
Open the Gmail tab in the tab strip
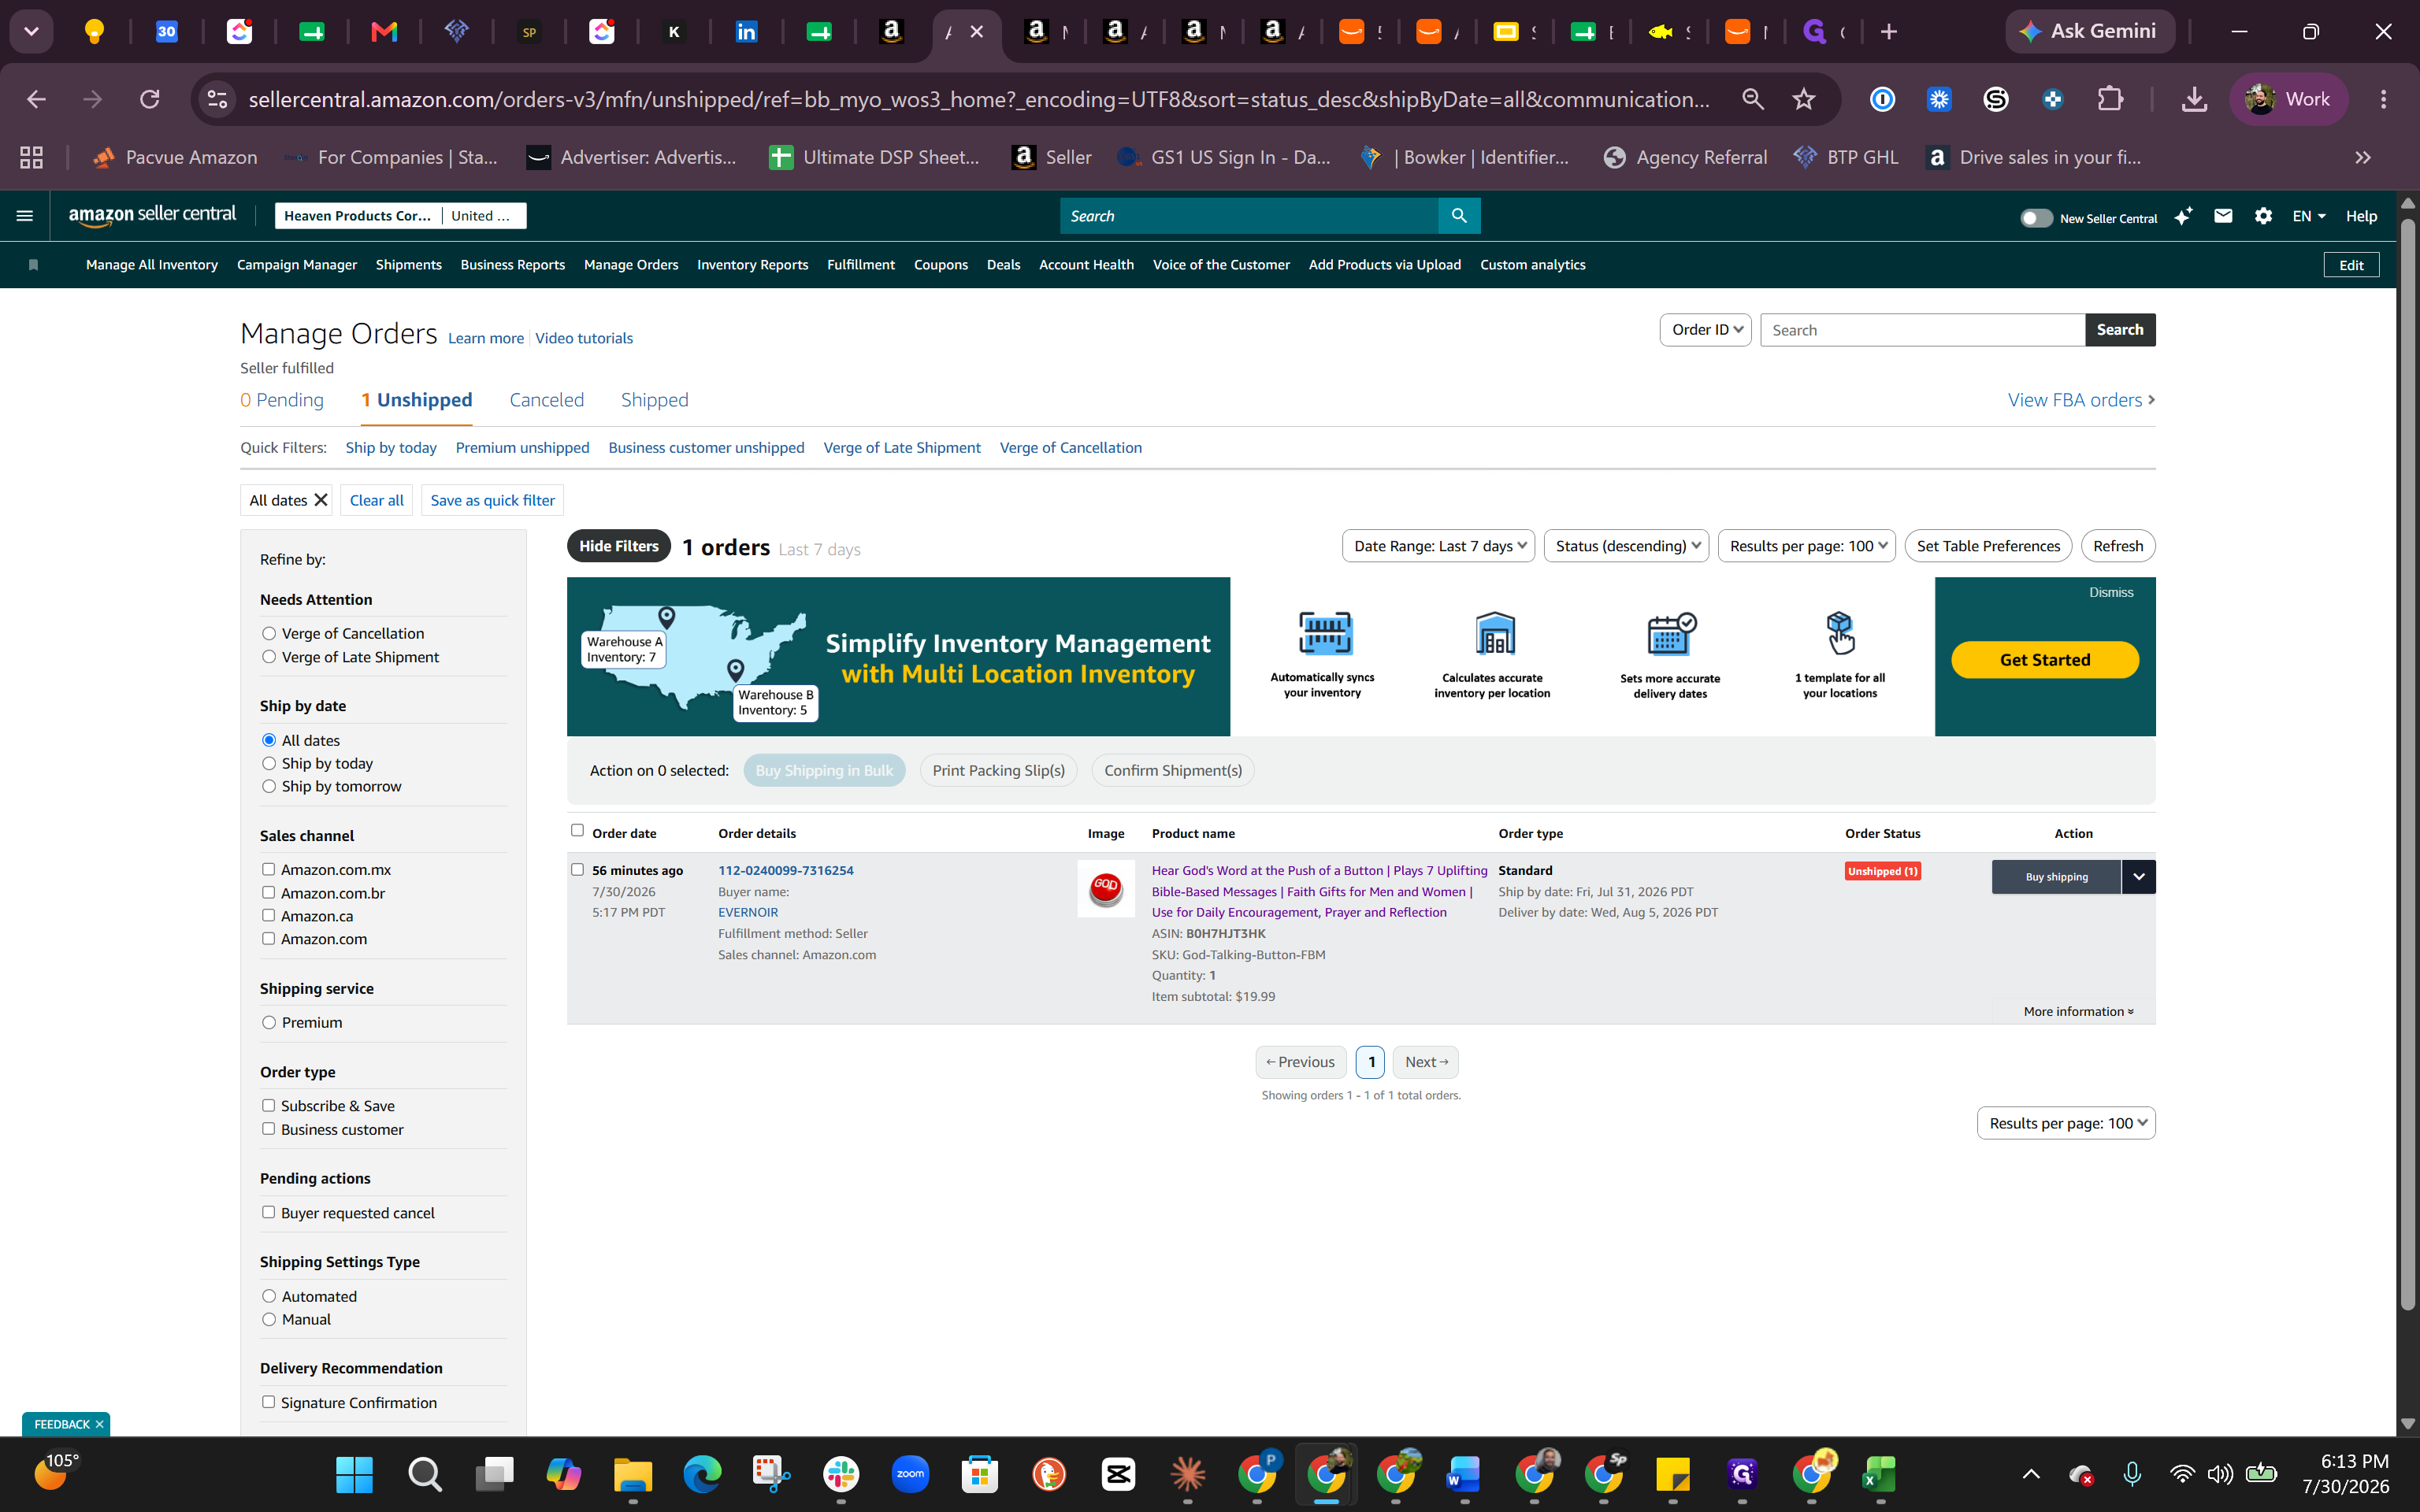click(x=384, y=32)
